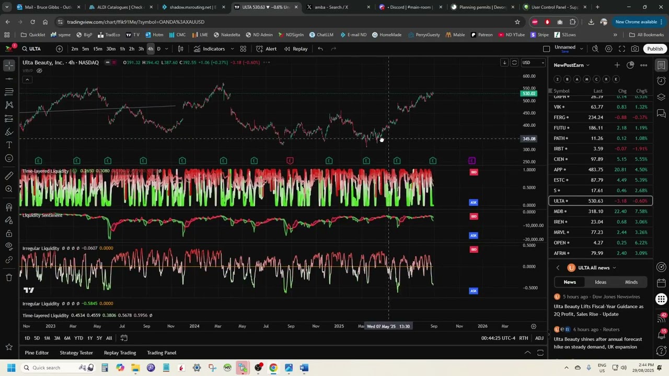The image size is (669, 376).
Task: Open chart settings hexagon icon
Action: pos(608,49)
